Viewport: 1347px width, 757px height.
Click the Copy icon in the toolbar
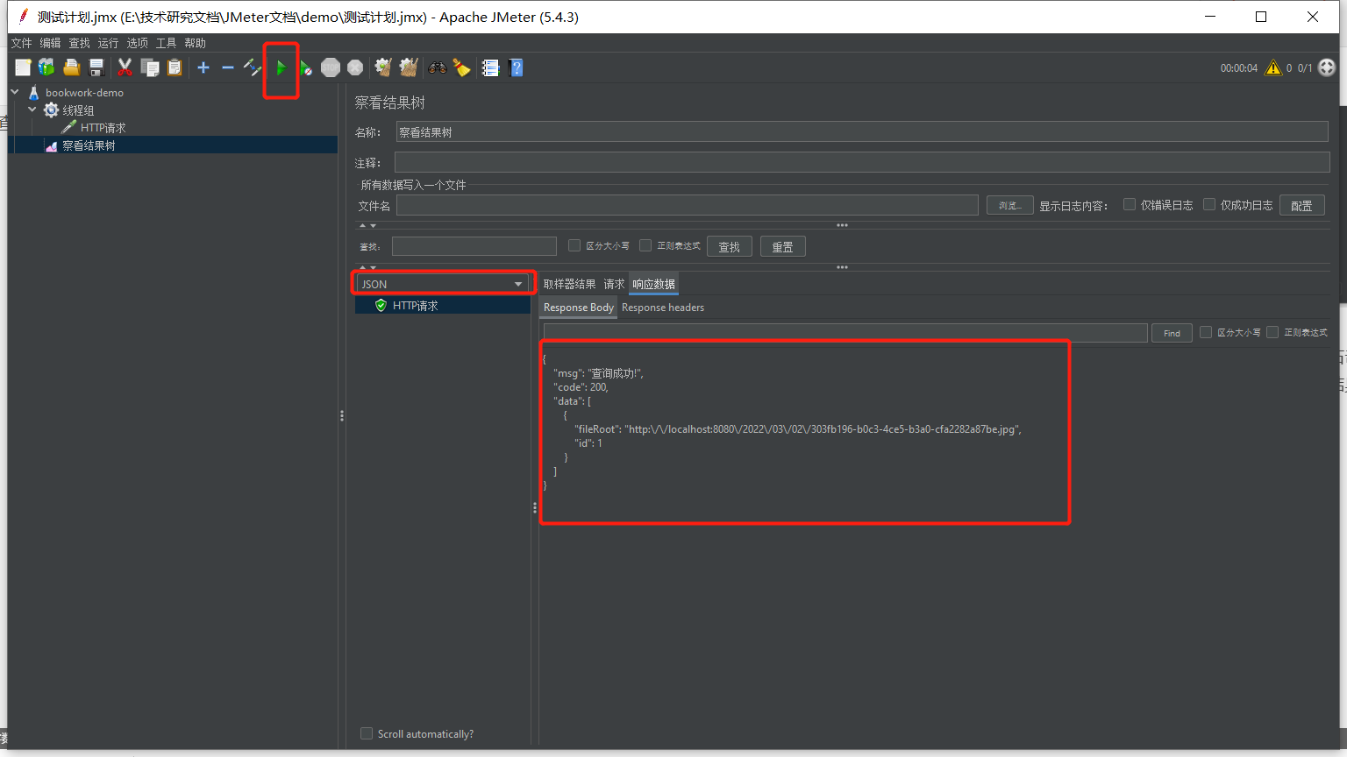pyautogui.click(x=150, y=67)
